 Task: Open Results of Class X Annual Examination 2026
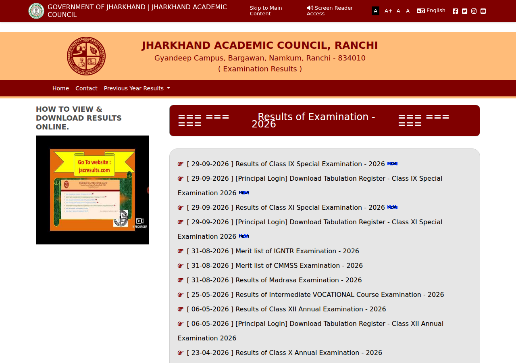point(284,353)
